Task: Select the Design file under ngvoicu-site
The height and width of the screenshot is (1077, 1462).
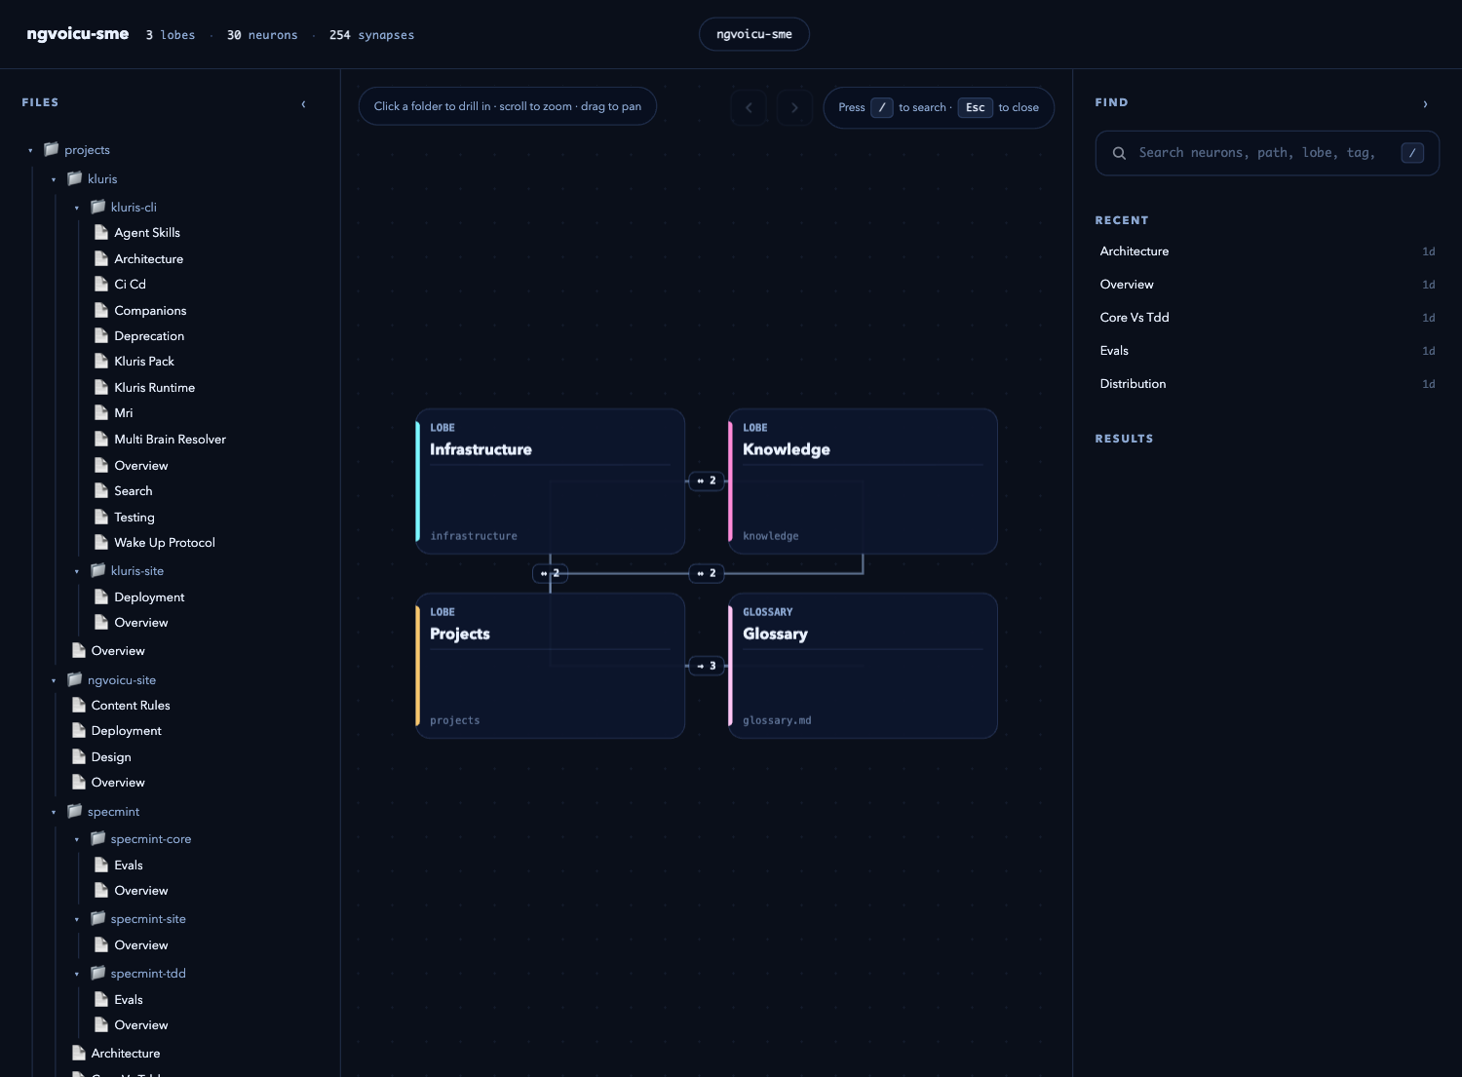Action: pyautogui.click(x=111, y=756)
